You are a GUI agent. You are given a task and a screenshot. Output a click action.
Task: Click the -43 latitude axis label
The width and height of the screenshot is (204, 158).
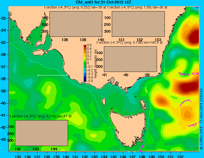coord(3,139)
